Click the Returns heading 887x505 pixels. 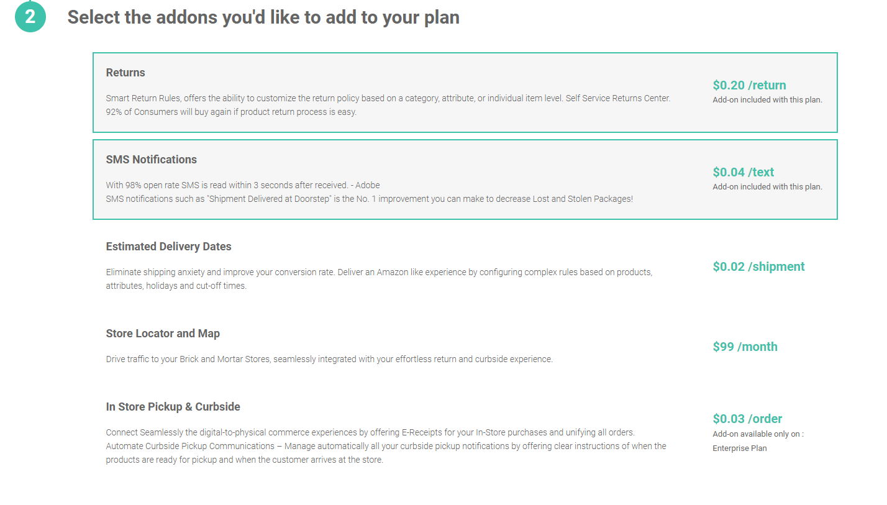coord(125,73)
